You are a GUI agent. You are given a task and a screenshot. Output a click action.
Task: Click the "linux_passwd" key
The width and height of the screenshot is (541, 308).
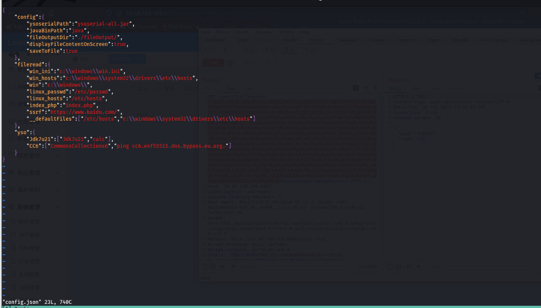pos(48,91)
